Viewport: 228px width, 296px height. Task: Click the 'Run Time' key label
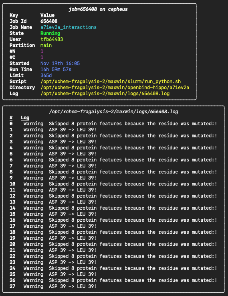point(21,69)
